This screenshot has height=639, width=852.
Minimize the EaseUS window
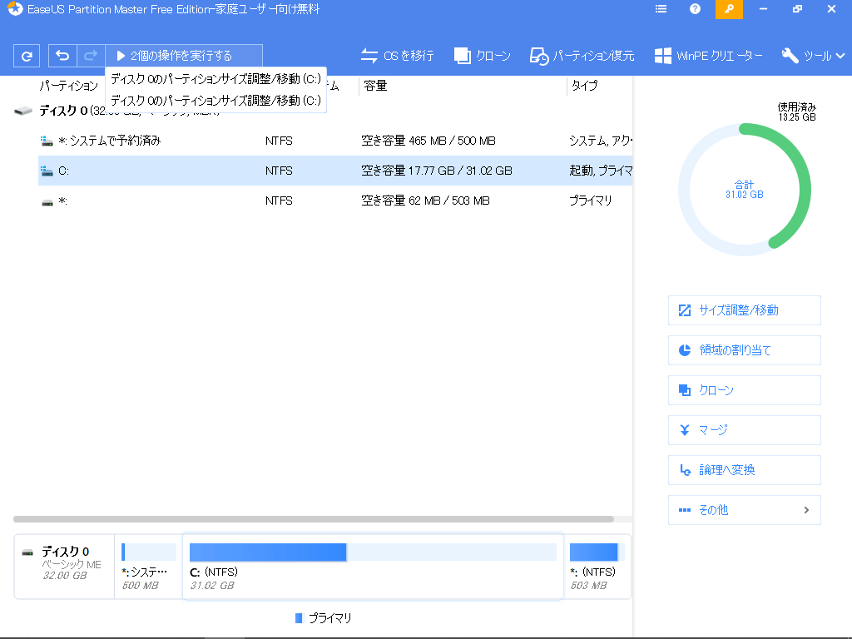click(x=763, y=9)
